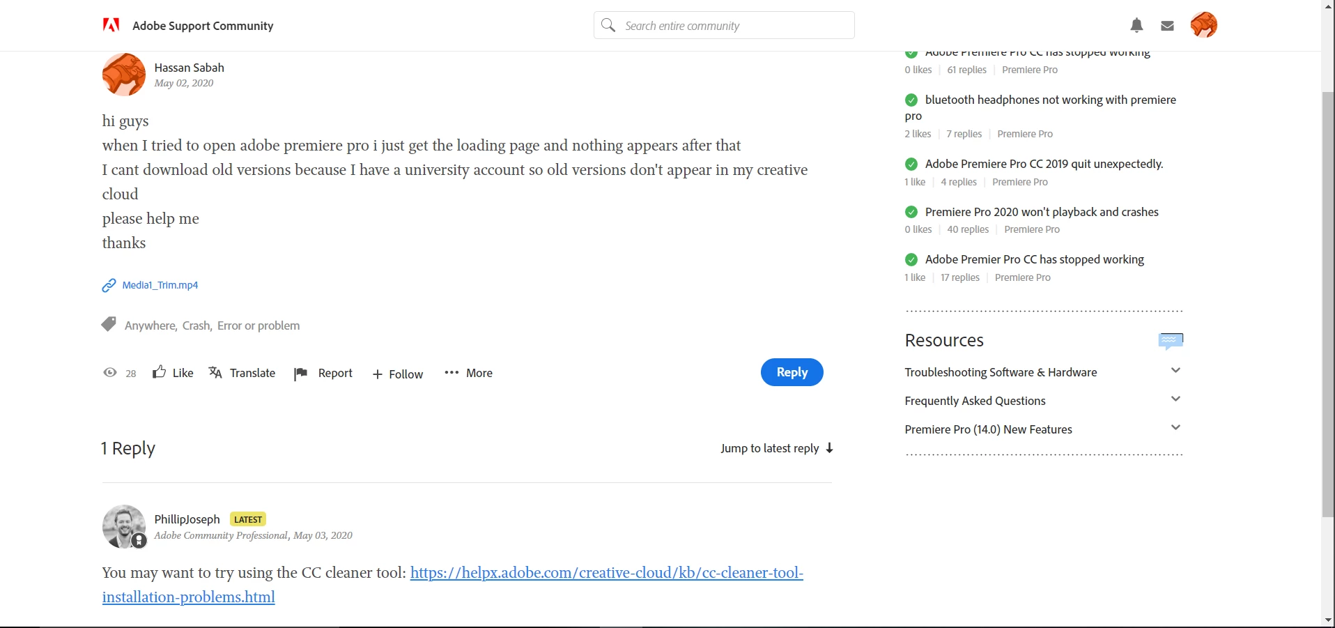Image resolution: width=1335 pixels, height=628 pixels.
Task: Open Adobe Premier Pro CC has stopped working topic
Action: [1035, 259]
